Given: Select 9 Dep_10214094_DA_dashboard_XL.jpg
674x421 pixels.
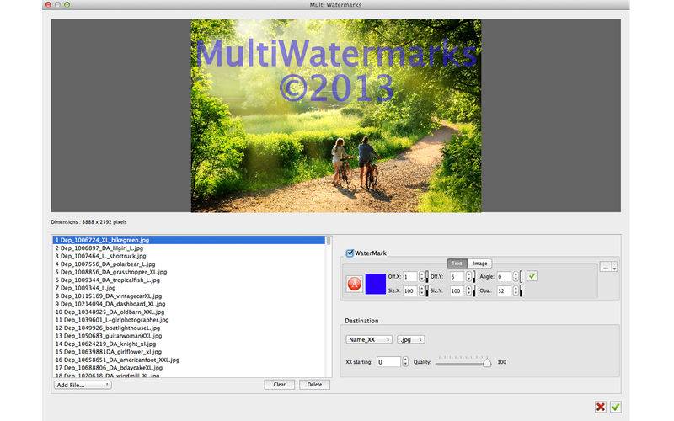Looking at the screenshot, I should (189, 304).
